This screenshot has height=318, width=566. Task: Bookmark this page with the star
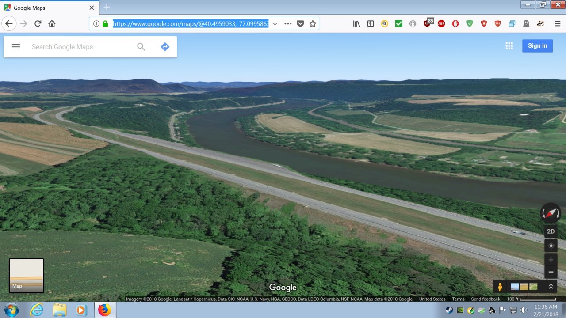pyautogui.click(x=313, y=24)
